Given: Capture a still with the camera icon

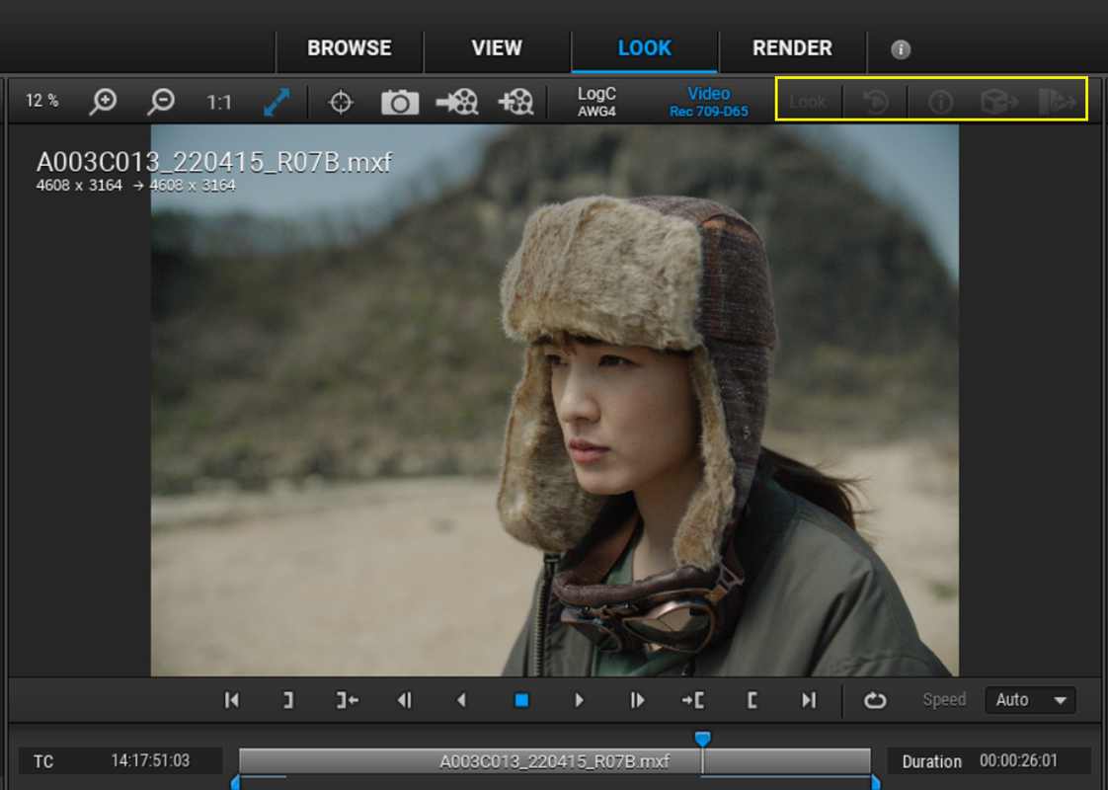Looking at the screenshot, I should coord(400,102).
